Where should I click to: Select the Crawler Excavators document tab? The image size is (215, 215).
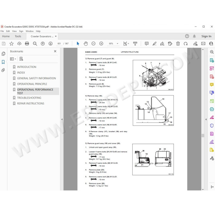tap(42, 36)
